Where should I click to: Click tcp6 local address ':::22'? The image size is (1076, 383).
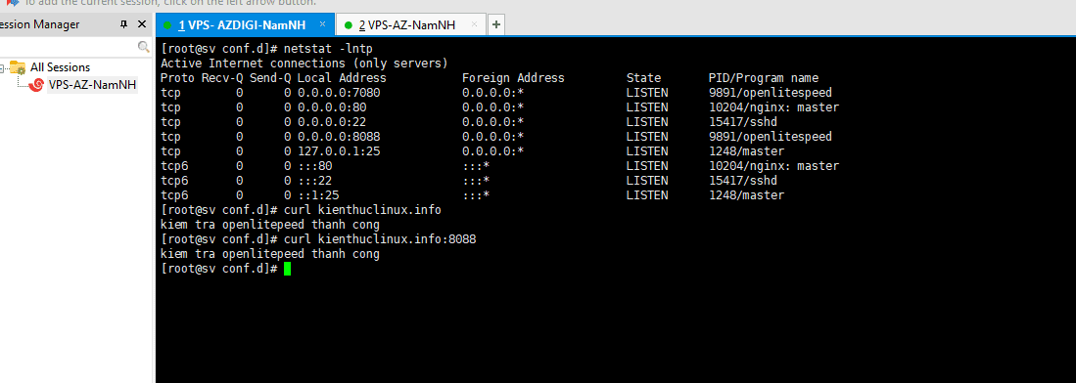tap(314, 181)
